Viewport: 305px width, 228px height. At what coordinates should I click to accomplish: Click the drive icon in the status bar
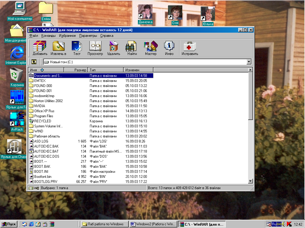pyautogui.click(x=31, y=188)
